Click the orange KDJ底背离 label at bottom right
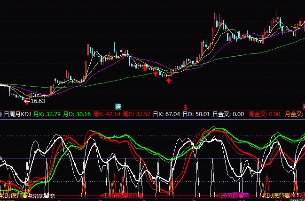Viewport: 305px width, 201px height. tap(281, 196)
